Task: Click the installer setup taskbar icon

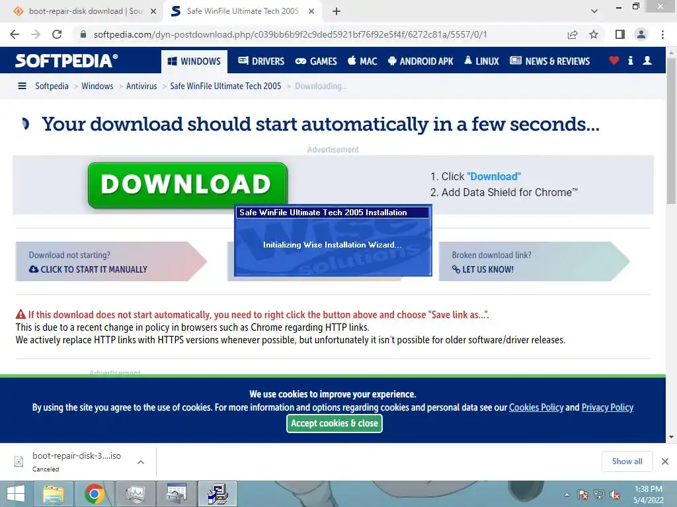Action: point(217,494)
